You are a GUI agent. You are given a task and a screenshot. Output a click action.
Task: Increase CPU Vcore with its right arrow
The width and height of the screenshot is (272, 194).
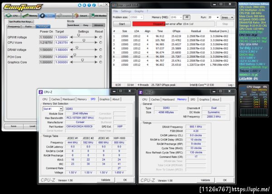click(x=96, y=43)
